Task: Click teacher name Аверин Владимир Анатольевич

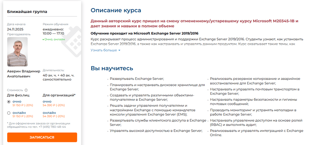Action: [x=24, y=74]
